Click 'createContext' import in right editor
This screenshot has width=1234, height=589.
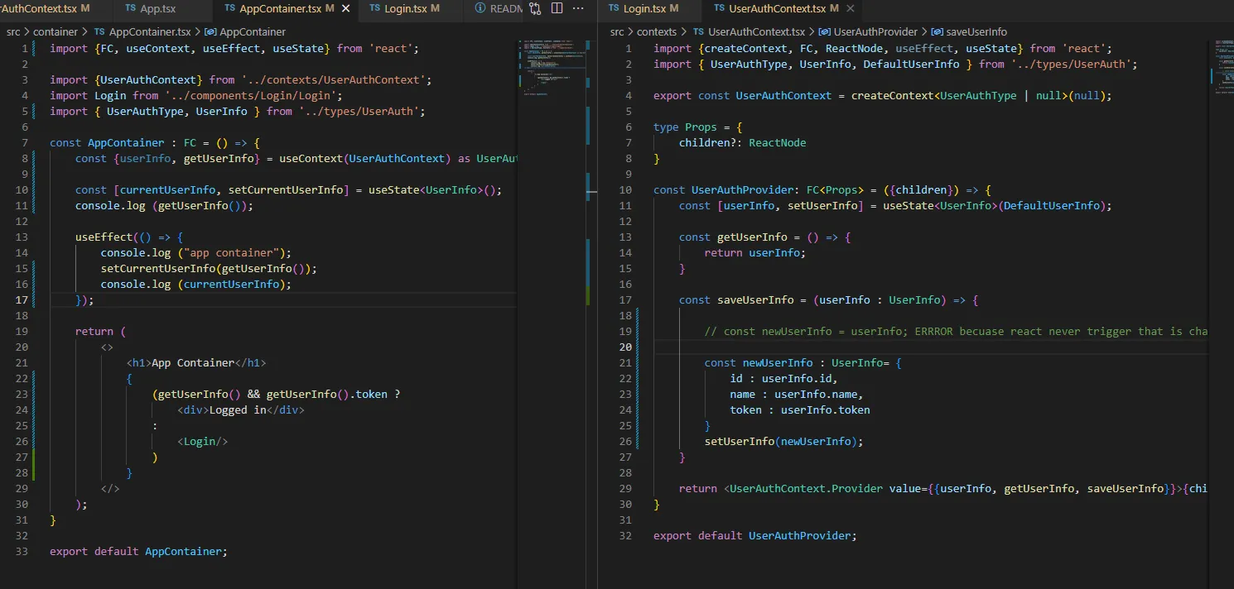pos(746,48)
